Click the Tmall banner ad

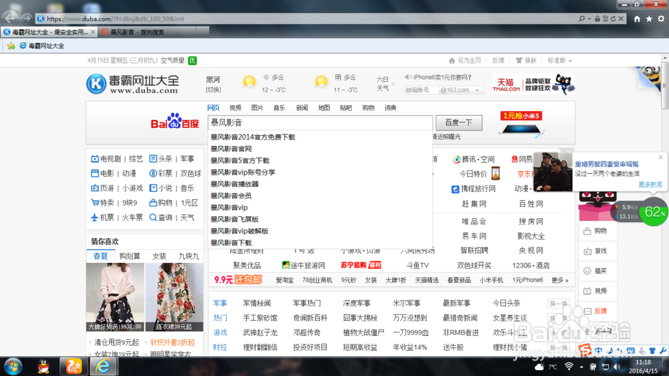coord(533,84)
